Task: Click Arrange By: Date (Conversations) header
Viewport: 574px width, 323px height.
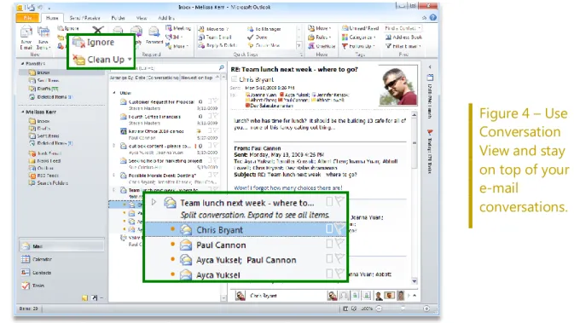Action: 144,78
